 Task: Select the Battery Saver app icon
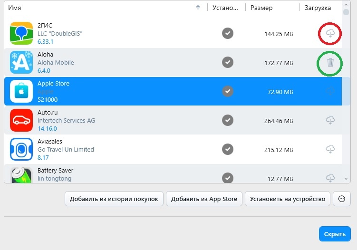21,175
